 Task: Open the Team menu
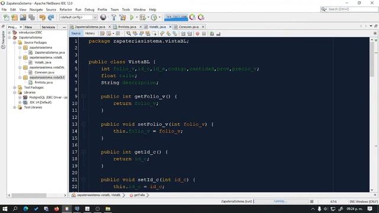tap(114, 9)
